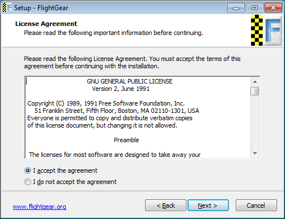Viewport: 285px width, 219px height.
Task: Minimize the Setup window
Action: point(236,8)
